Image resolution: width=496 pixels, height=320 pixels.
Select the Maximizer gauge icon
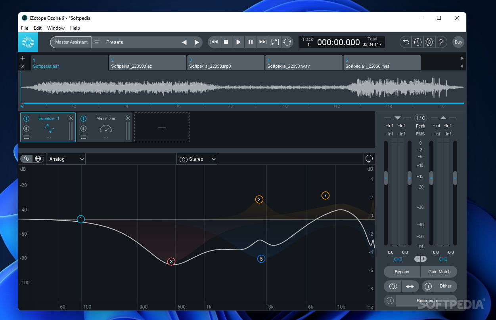[106, 128]
